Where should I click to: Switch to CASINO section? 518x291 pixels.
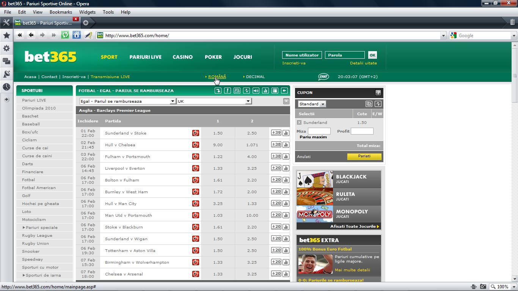coord(183,57)
